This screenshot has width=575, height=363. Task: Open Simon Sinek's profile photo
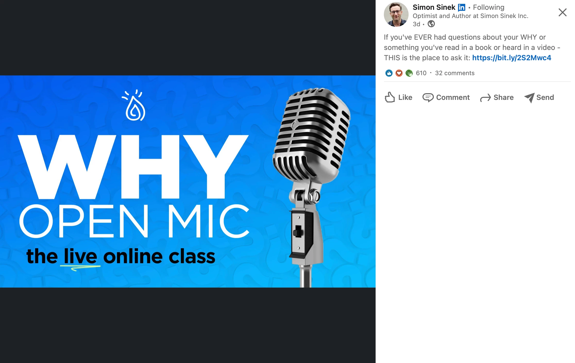click(396, 14)
